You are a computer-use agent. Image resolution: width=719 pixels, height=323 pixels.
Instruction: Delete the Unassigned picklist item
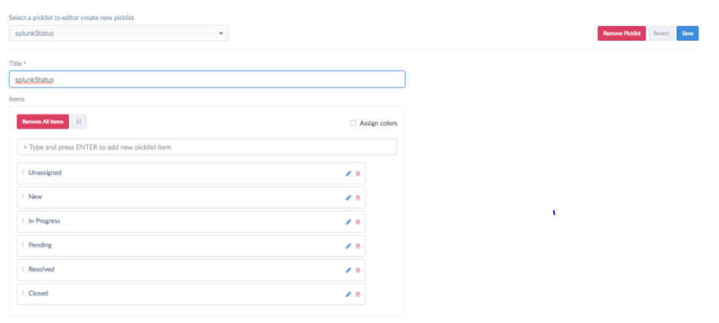(x=358, y=174)
